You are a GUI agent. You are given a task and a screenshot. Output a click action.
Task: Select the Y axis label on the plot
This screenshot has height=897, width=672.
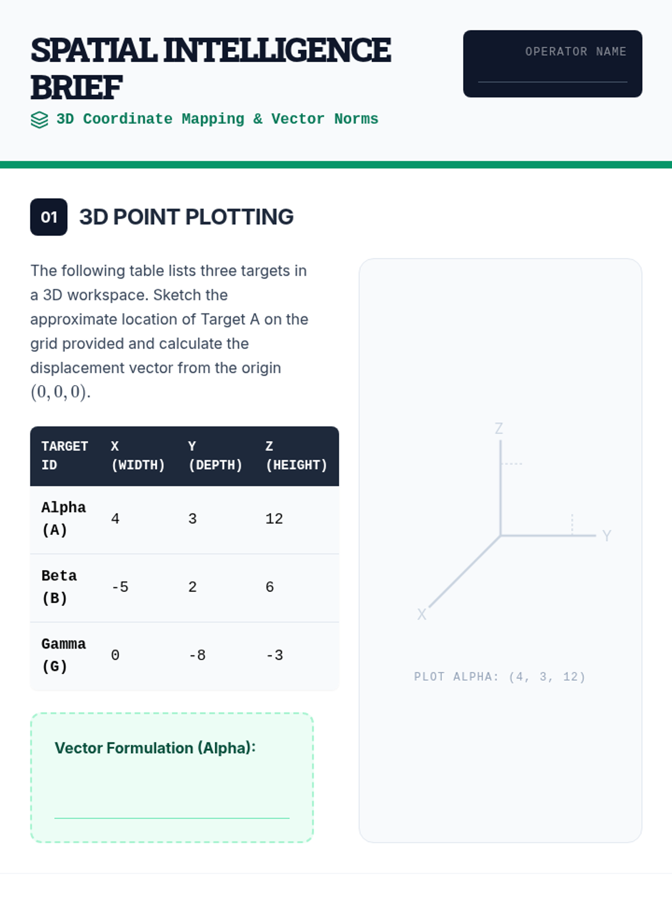(x=606, y=536)
